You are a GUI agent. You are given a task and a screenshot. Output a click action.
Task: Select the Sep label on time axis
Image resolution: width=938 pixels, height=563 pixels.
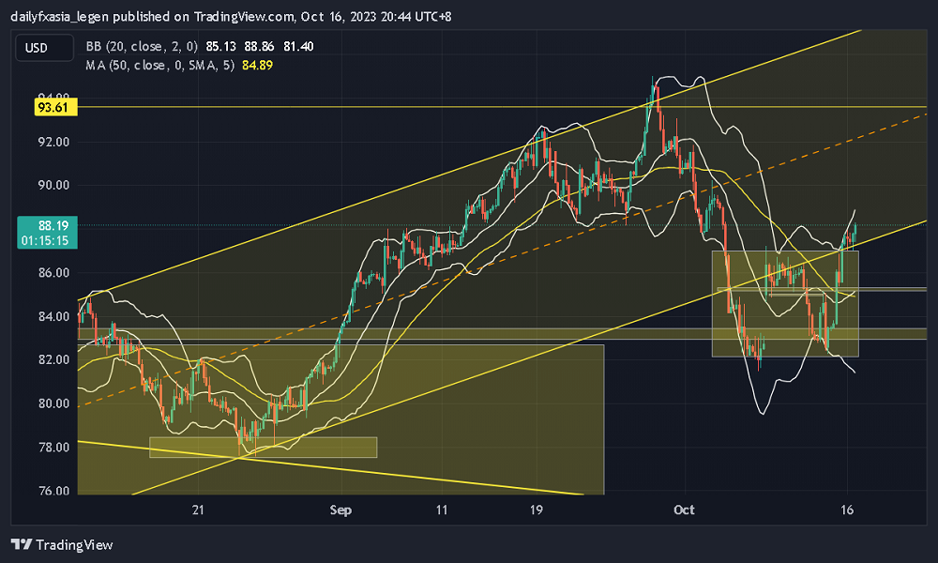point(340,510)
